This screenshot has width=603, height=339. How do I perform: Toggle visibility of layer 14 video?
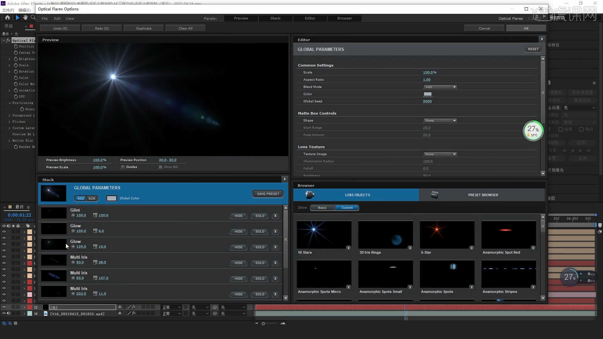pos(4,313)
